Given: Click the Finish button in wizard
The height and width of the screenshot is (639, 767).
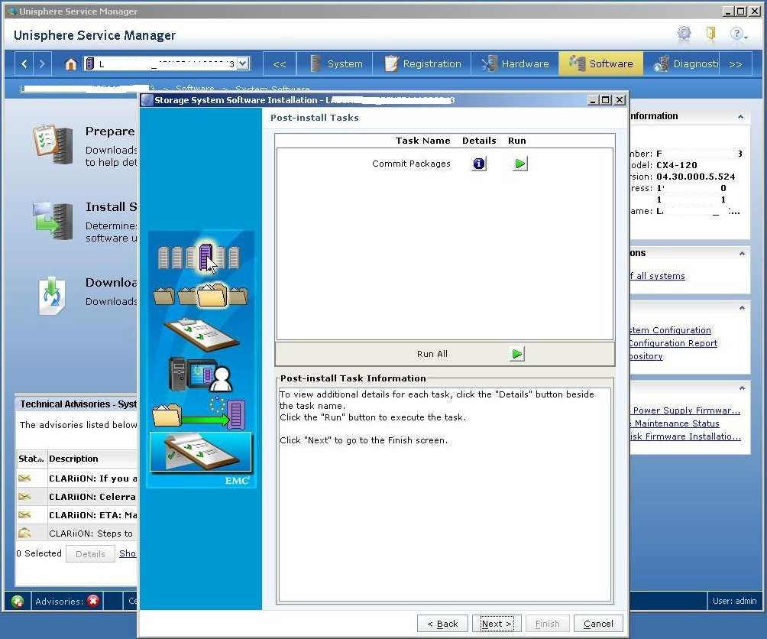Looking at the screenshot, I should tap(547, 624).
